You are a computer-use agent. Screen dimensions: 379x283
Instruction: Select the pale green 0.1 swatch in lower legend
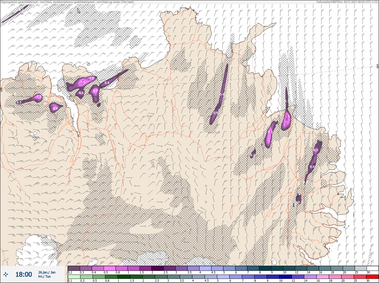click(74, 277)
